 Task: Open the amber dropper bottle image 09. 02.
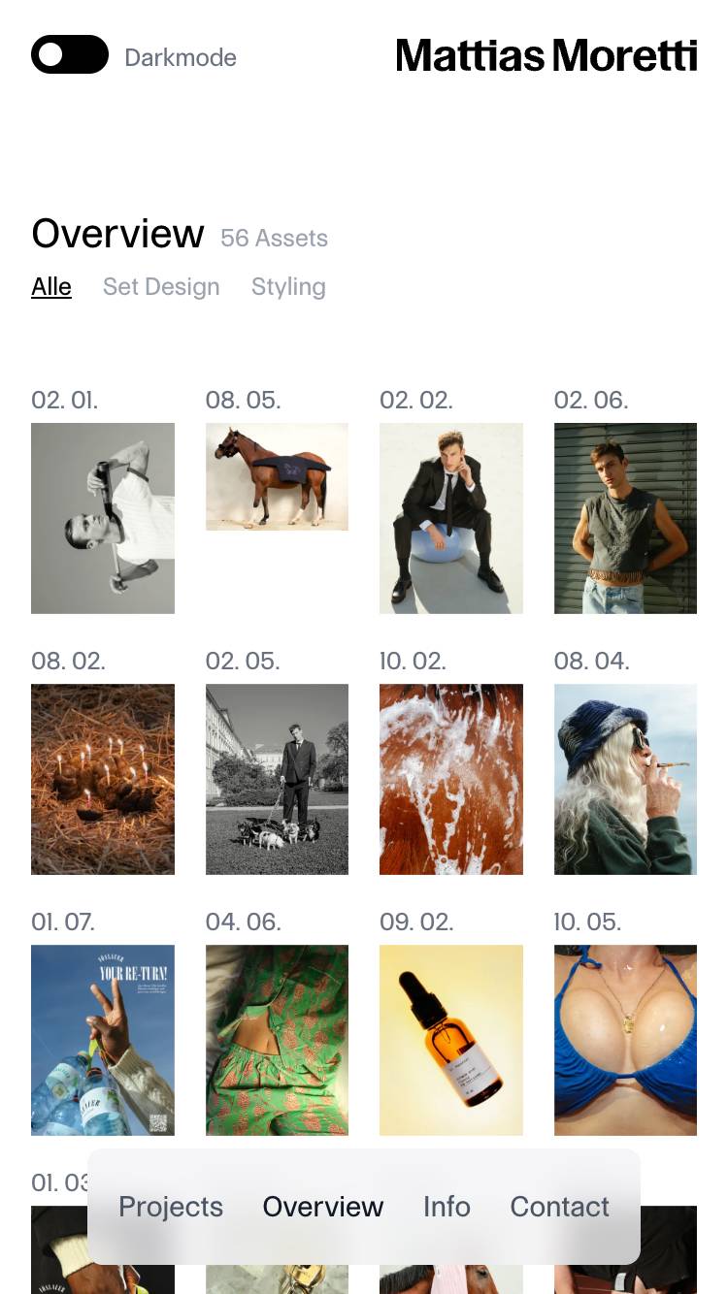(x=451, y=1040)
